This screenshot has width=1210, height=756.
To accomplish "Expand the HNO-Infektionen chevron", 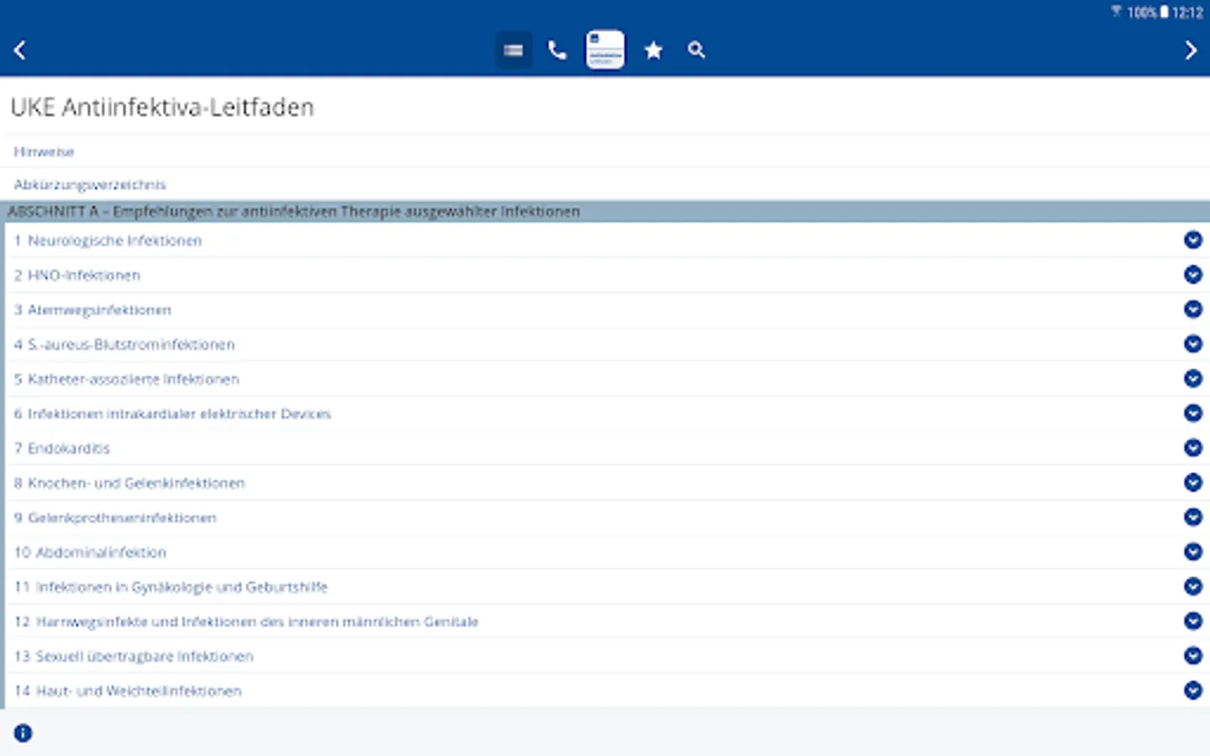I will click(1193, 275).
